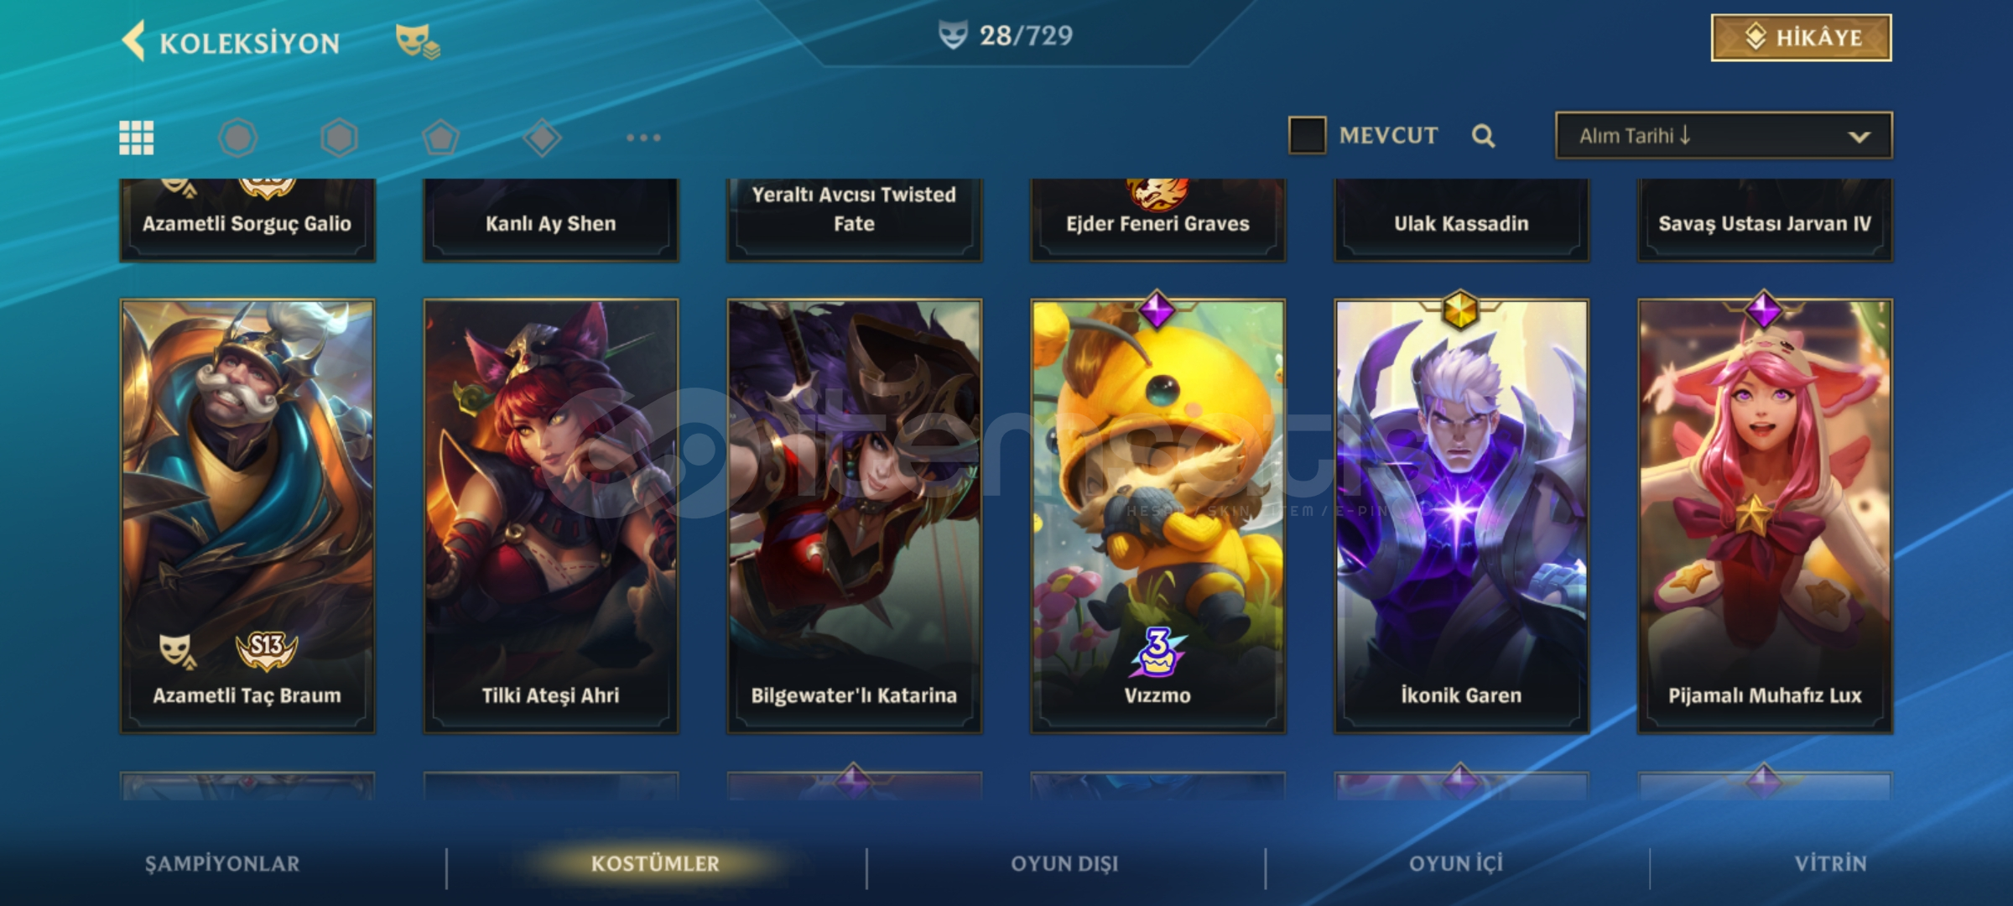The height and width of the screenshot is (906, 2013).
Task: Enable the MEVCUT checkbox
Action: (1307, 135)
